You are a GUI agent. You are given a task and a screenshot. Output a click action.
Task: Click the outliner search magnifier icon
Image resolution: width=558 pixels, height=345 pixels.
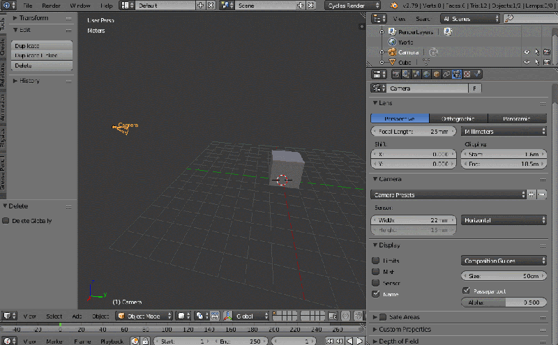pyautogui.click(x=509, y=19)
